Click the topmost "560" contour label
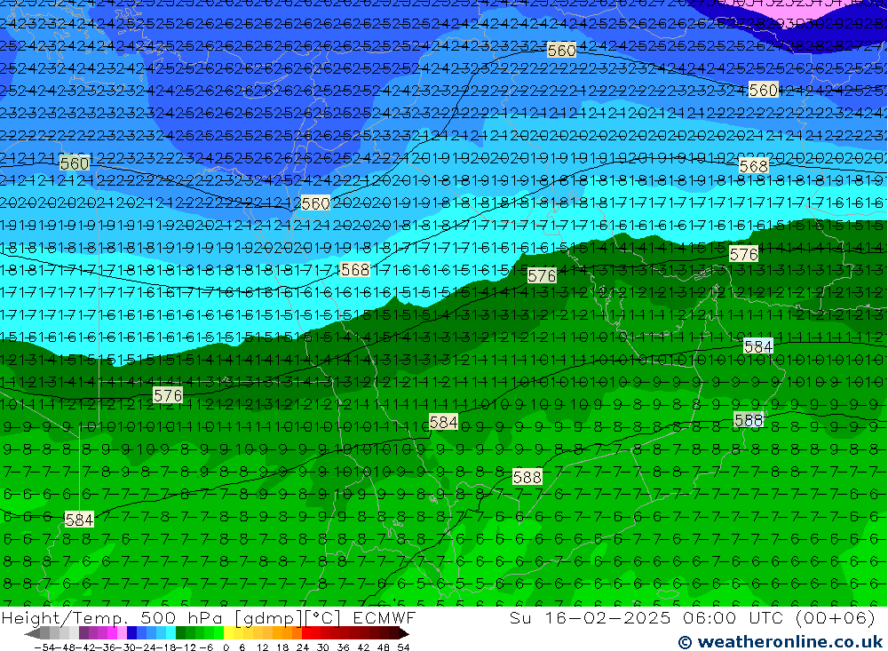Image resolution: width=888 pixels, height=651 pixels. point(562,51)
